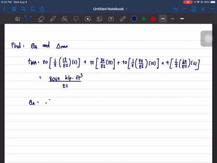This screenshot has width=217, height=163.
Task: Open the Elements star sticker tool
Action: pos(88,19)
